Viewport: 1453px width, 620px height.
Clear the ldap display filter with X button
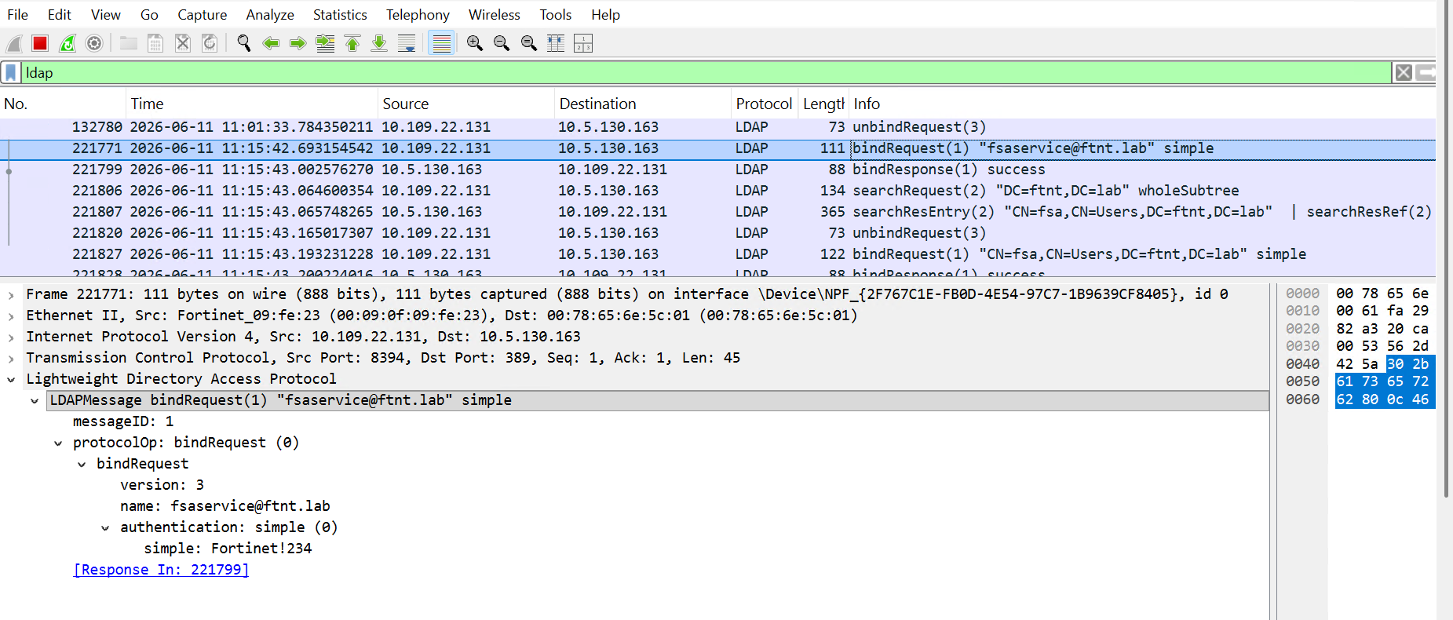pyautogui.click(x=1404, y=73)
